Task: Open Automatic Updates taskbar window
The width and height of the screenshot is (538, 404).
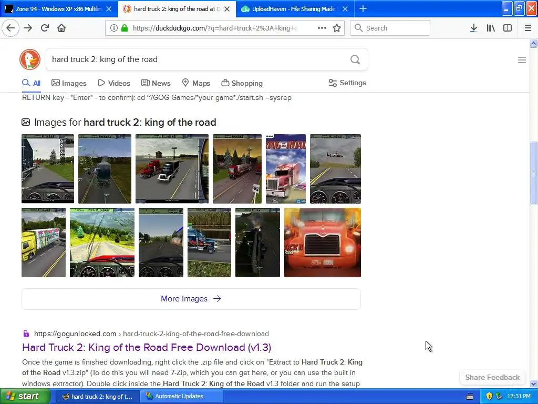Action: (182, 397)
